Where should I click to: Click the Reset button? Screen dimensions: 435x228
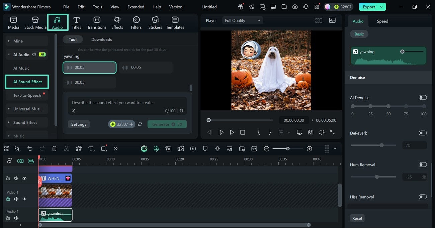[357, 218]
